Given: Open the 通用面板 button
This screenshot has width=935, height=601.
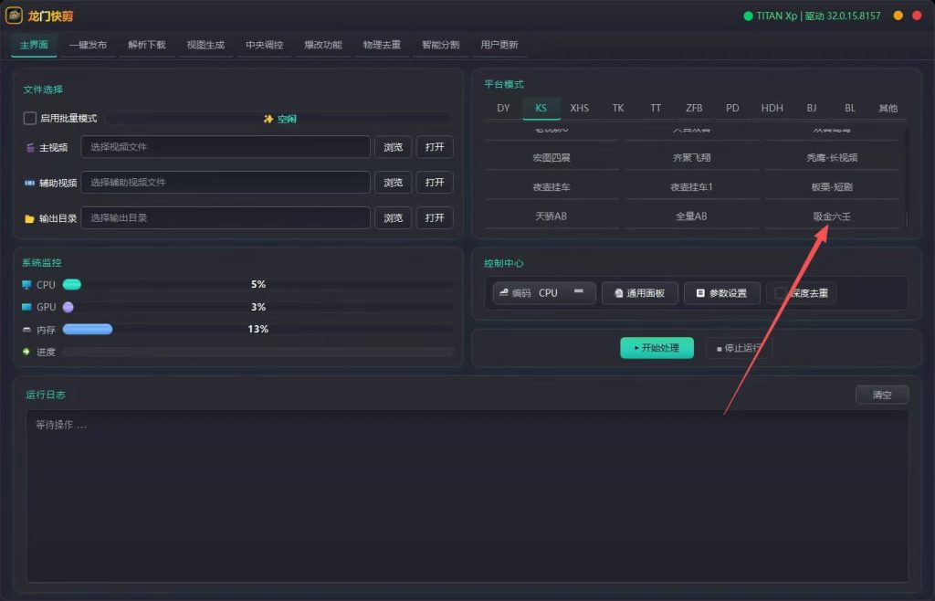Looking at the screenshot, I should (x=640, y=293).
